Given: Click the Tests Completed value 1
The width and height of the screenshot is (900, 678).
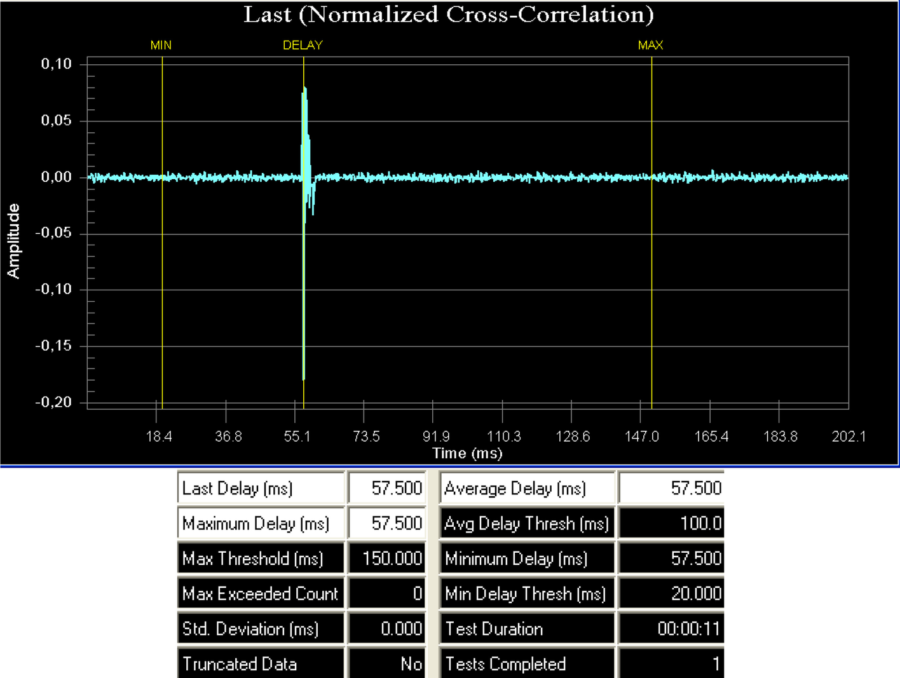Looking at the screenshot, I should point(671,664).
